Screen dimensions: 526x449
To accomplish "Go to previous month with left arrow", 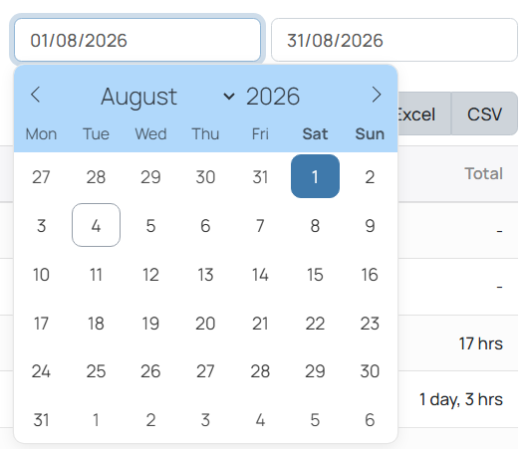I will click(36, 95).
